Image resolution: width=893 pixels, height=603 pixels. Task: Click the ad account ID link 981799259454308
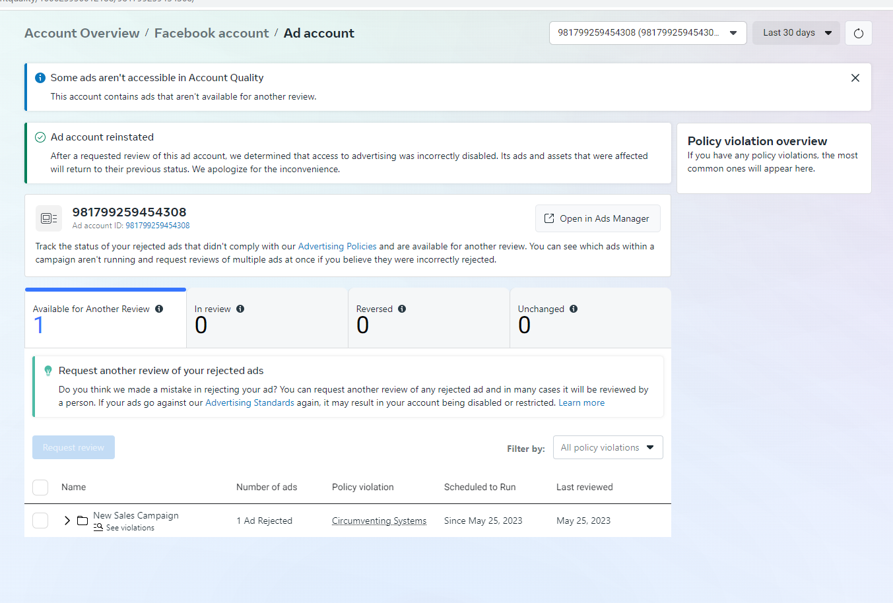[x=158, y=226]
